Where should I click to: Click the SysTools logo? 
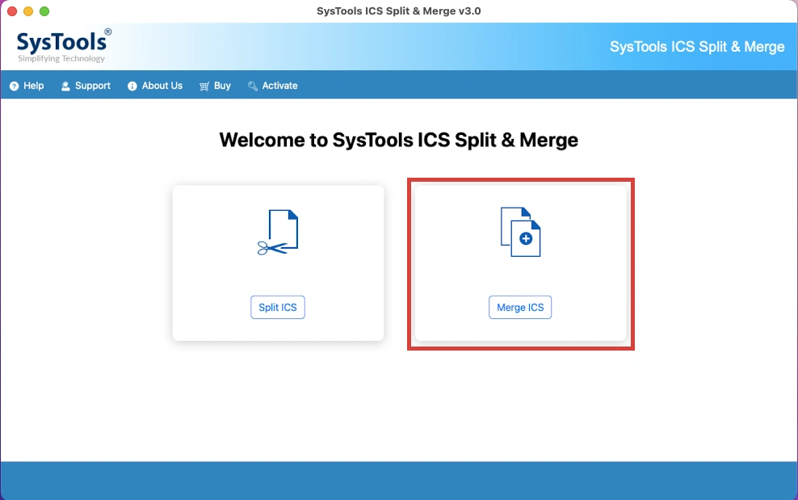point(64,45)
